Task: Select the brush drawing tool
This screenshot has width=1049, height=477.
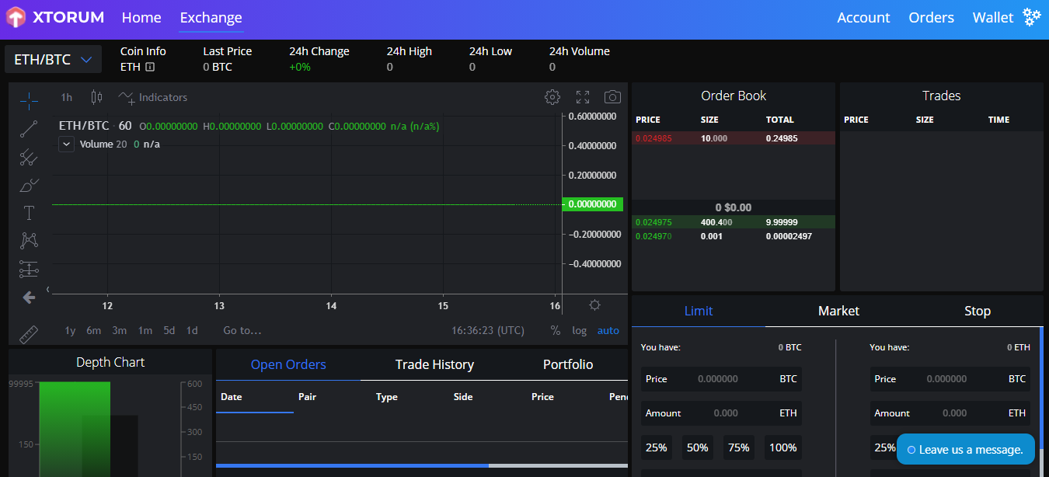Action: 29,186
